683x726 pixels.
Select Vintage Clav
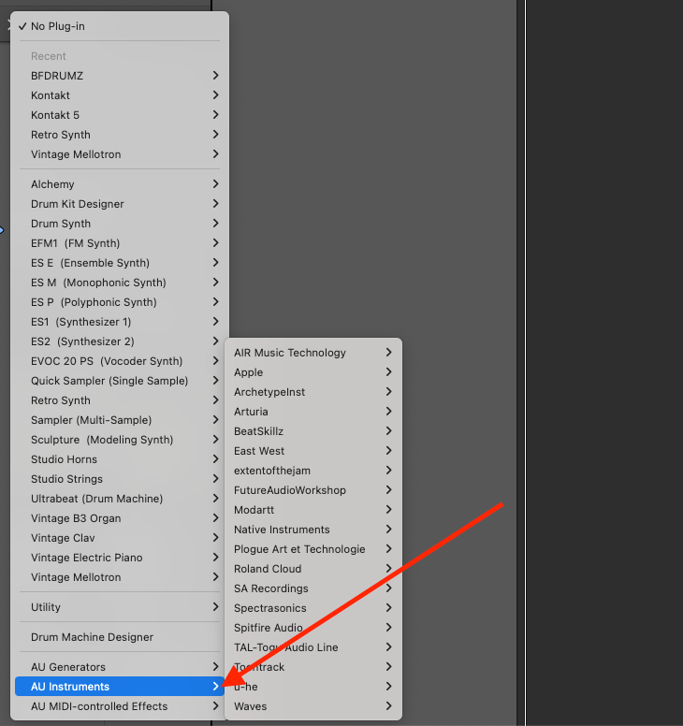click(120, 538)
